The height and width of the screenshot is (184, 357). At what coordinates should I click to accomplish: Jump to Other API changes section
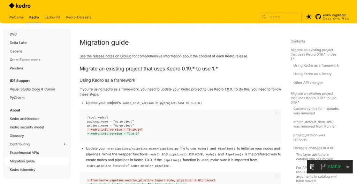tap(308, 83)
